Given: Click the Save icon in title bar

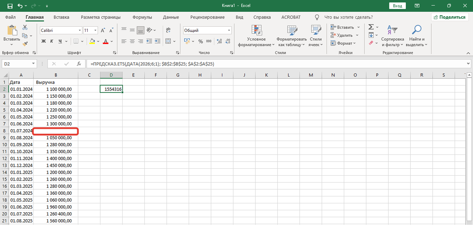Looking at the screenshot, I should pyautogui.click(x=10, y=6).
